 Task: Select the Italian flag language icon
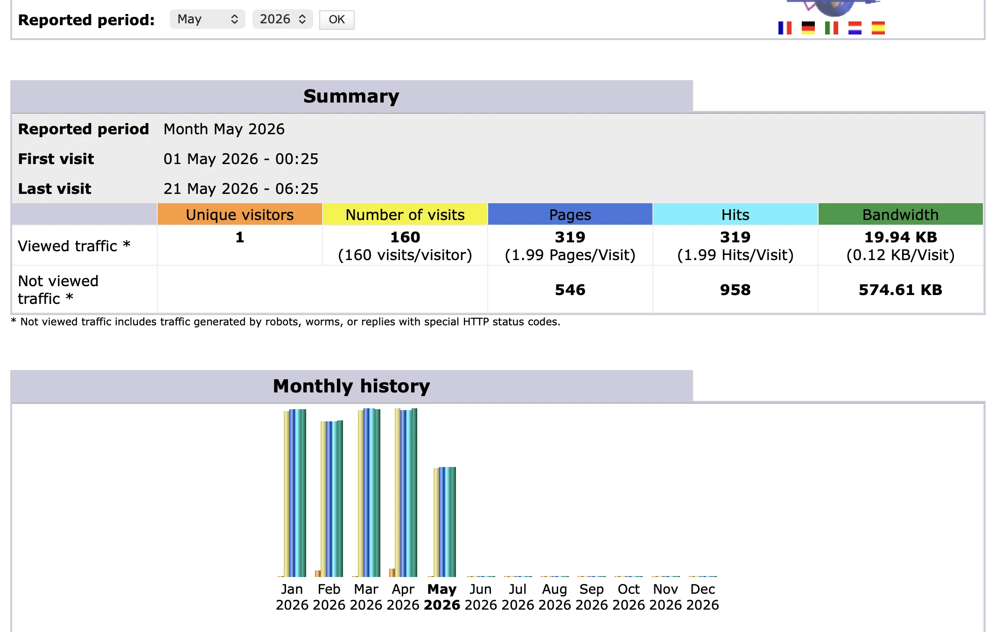coord(831,28)
